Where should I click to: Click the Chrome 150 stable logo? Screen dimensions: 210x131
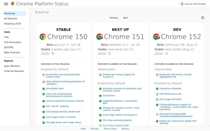click(x=43, y=37)
